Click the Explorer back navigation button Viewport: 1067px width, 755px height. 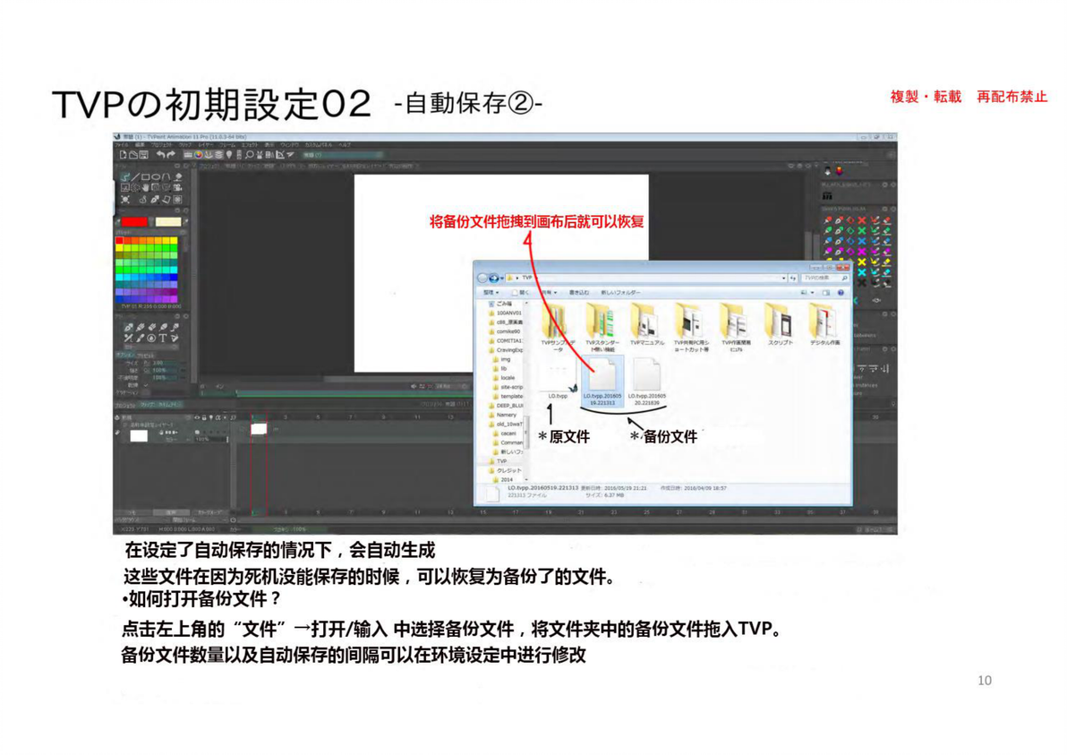click(482, 278)
